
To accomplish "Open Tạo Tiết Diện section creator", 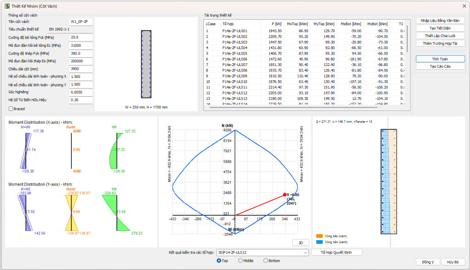I will tap(440, 28).
